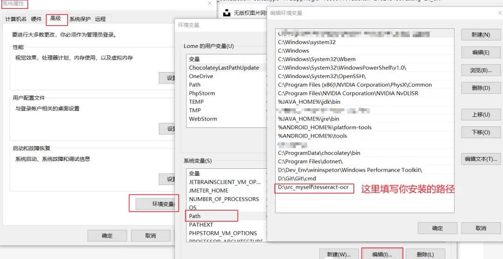This screenshot has height=259, width=503.
Task: Move entry up with 上移(U)
Action: 480,114
